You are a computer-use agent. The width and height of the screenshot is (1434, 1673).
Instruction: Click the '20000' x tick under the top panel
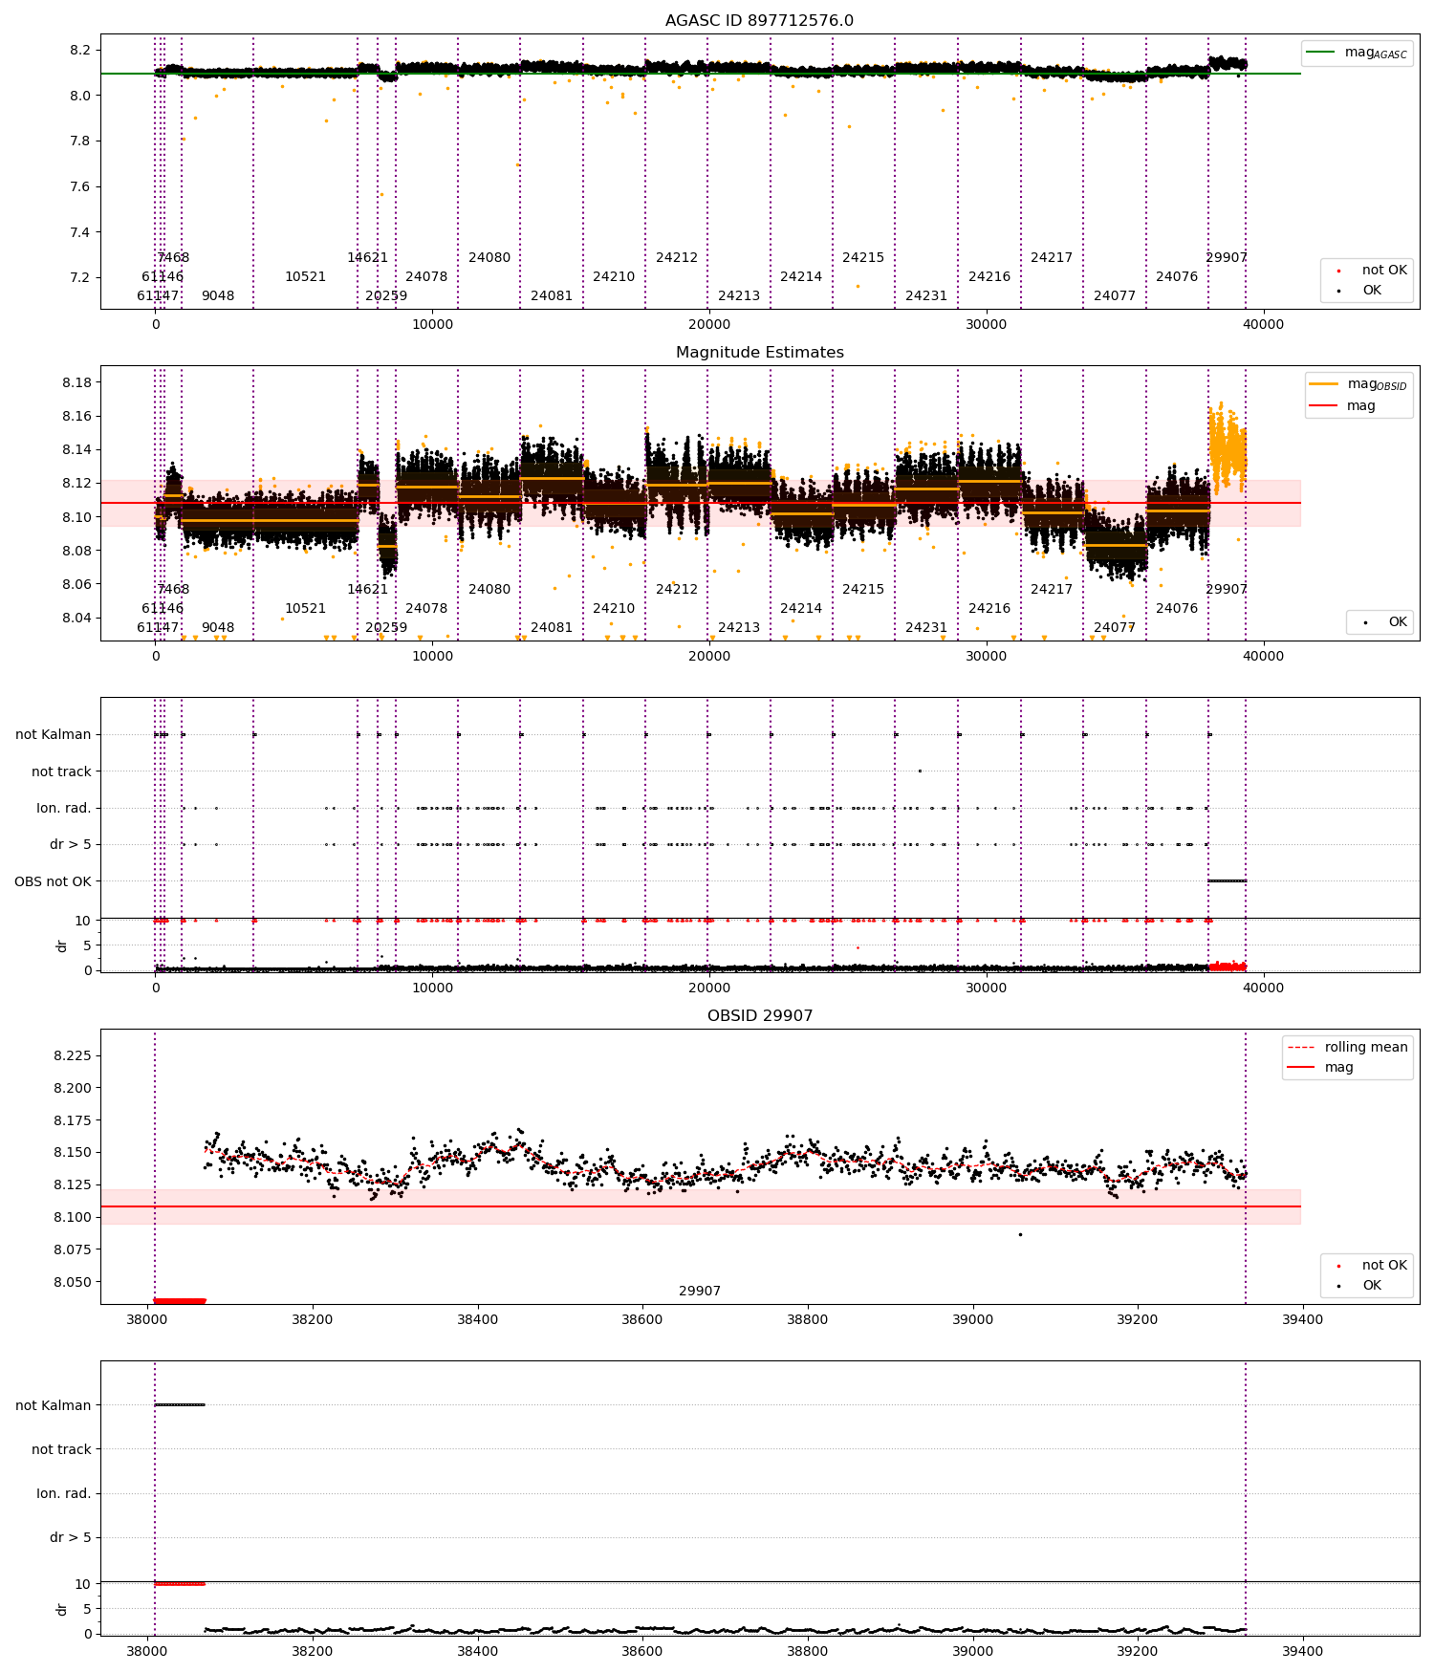click(x=709, y=325)
